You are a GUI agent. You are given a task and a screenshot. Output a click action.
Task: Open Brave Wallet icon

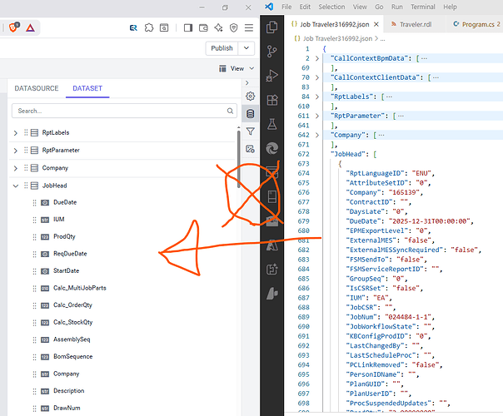pos(203,28)
